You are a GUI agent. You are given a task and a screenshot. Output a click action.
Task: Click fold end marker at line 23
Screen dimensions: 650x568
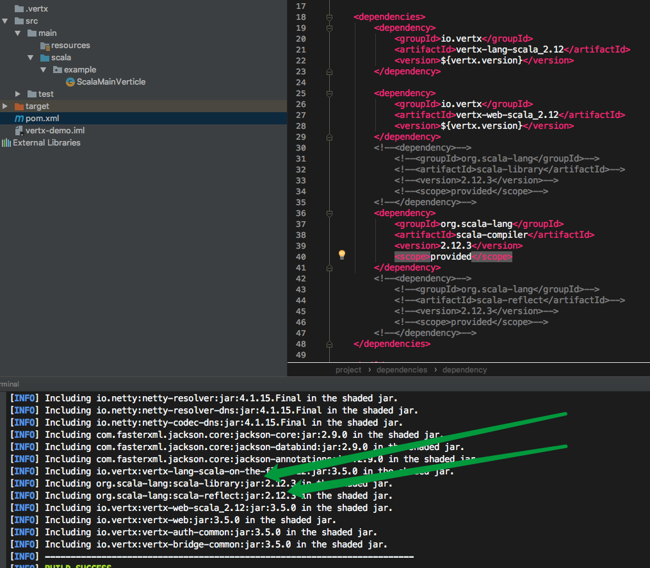(x=329, y=72)
